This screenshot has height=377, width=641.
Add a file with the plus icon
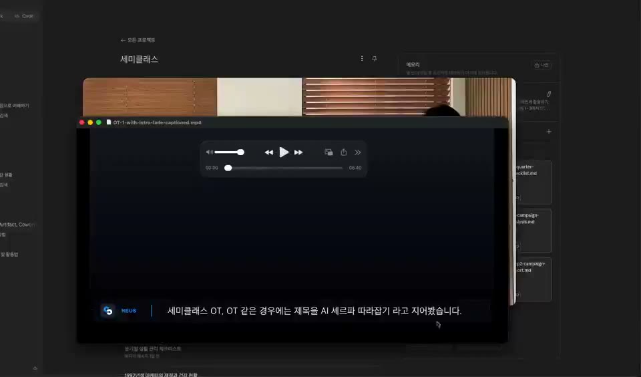pos(549,132)
